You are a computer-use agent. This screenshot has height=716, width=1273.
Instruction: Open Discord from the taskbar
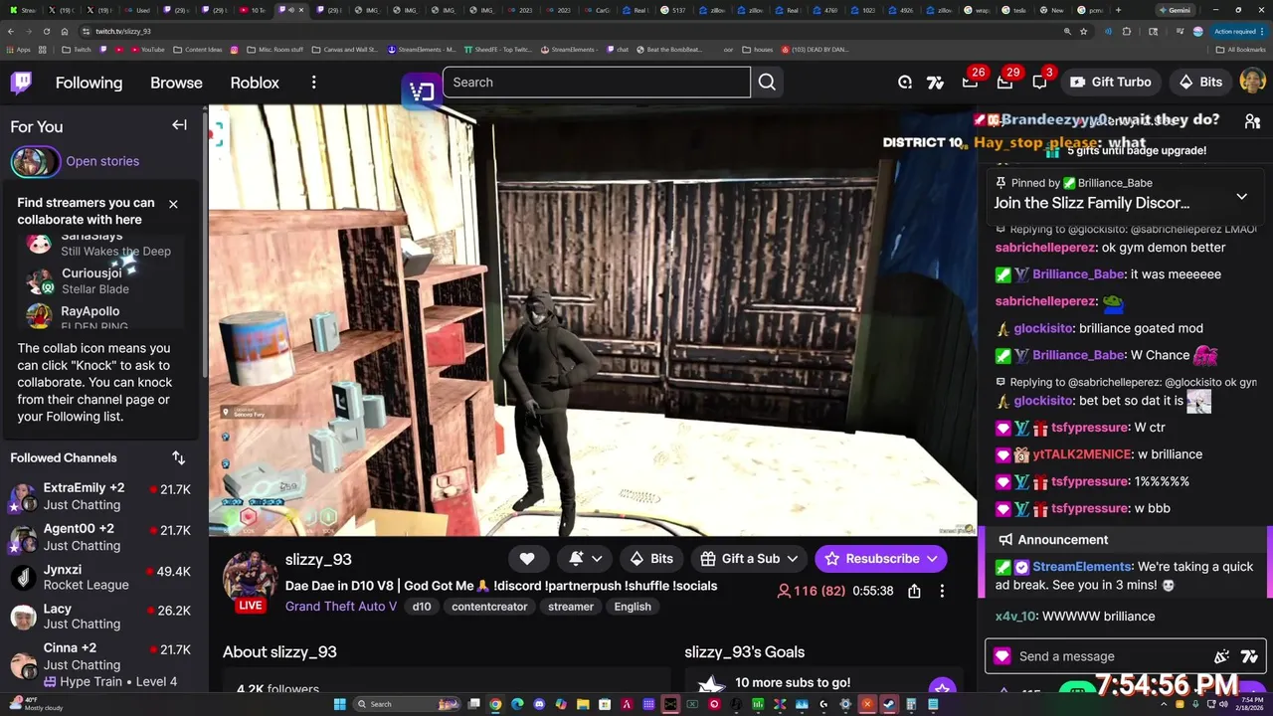539,704
